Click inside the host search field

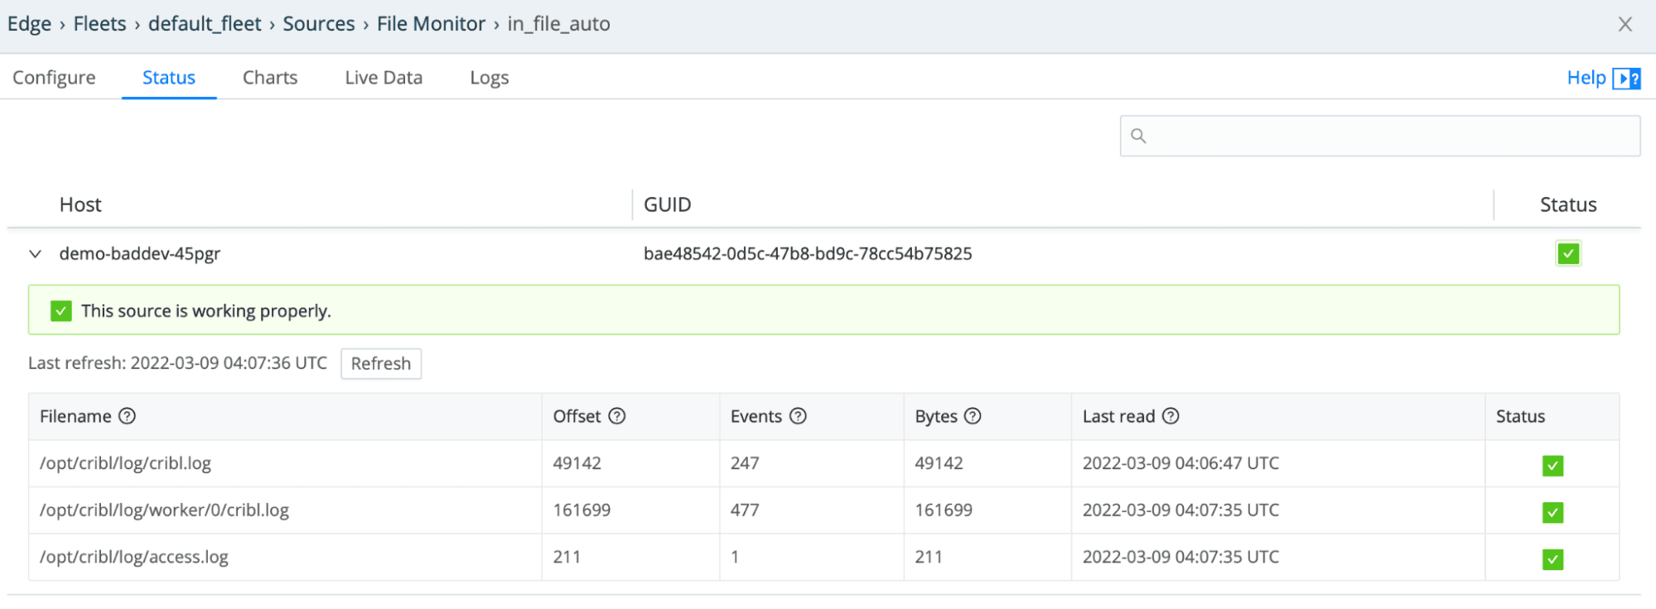[1392, 136]
